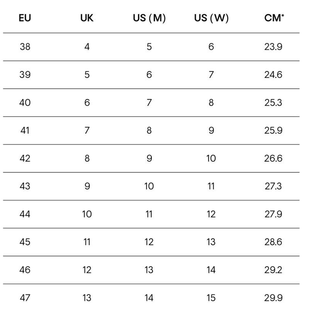Select US (W) size 15 cell
This screenshot has width=309, height=309.
[211, 298]
